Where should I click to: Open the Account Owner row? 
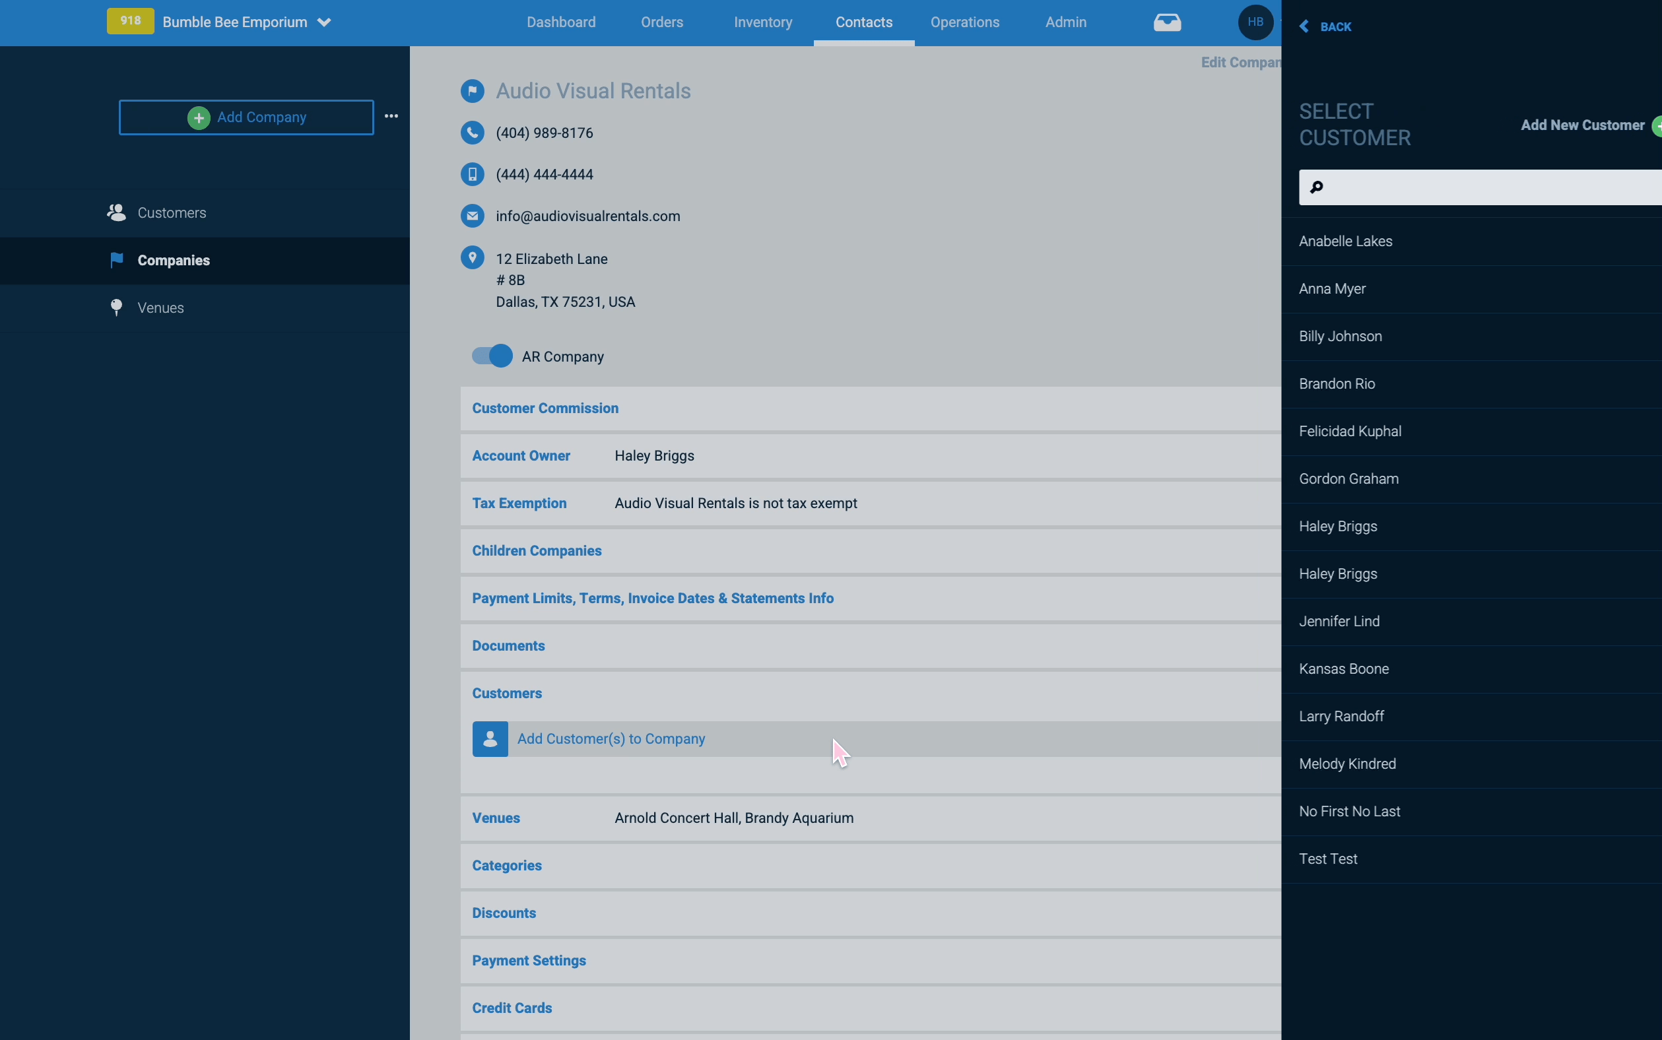tap(870, 456)
